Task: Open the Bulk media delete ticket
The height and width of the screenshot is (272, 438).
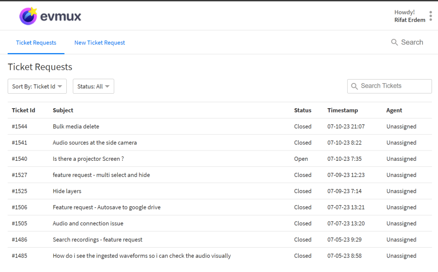Action: (x=76, y=126)
